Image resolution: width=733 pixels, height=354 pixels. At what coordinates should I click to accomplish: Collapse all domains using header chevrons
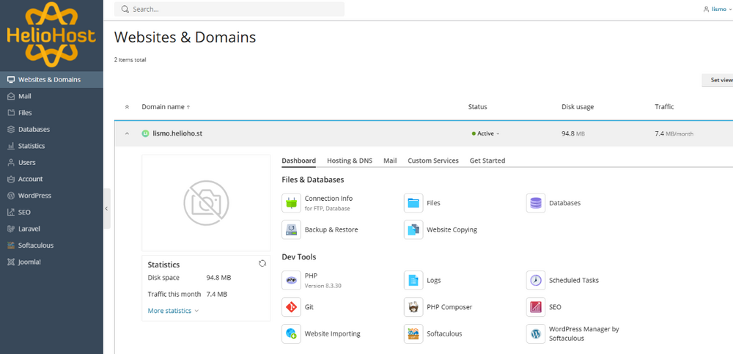coord(127,107)
